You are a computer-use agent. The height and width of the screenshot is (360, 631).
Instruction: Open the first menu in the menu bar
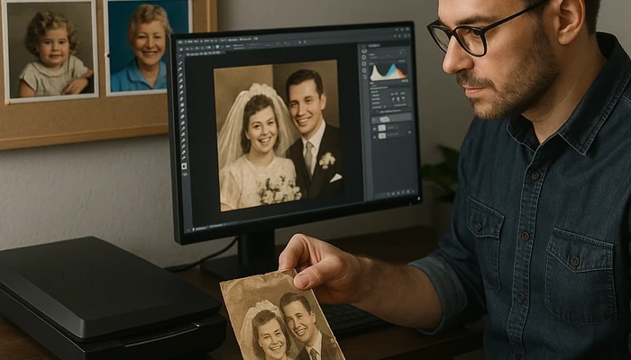[180, 42]
